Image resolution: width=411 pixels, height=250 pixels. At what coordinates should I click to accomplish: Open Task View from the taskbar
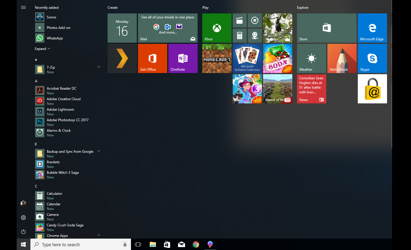coord(138,244)
